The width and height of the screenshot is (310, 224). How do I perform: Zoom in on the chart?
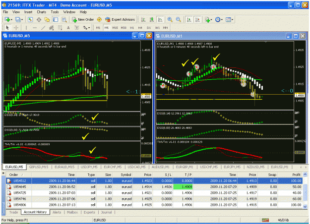[170, 19]
